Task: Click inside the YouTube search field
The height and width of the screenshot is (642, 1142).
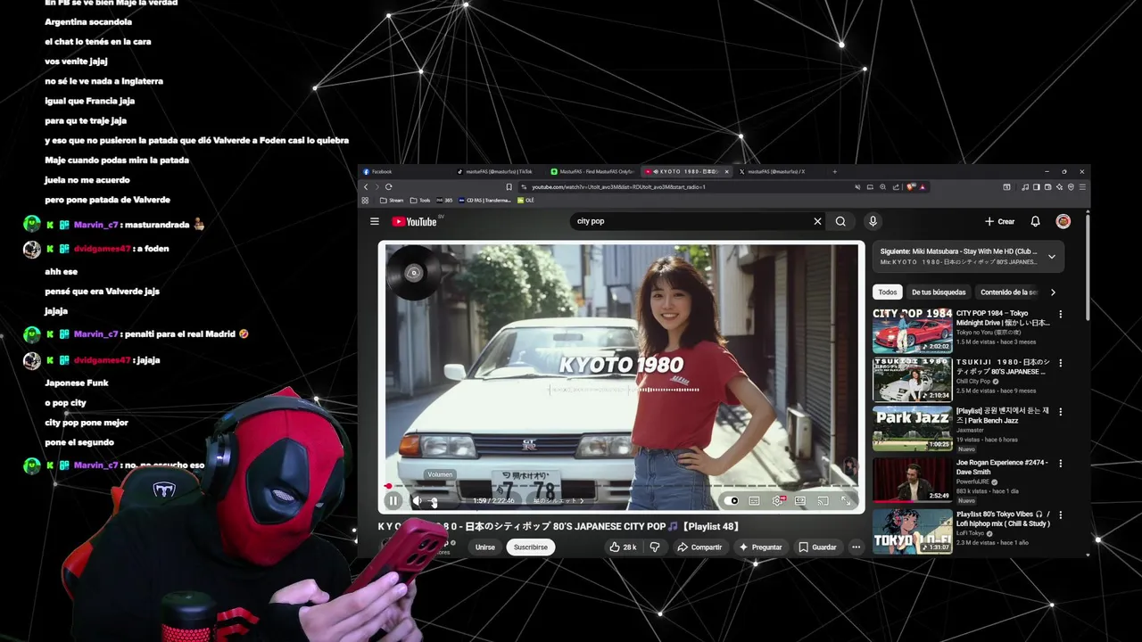Action: [x=689, y=221]
